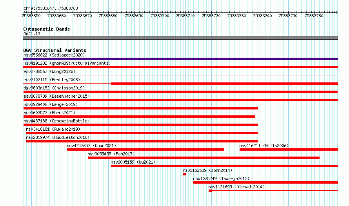This screenshot has height=206, width=349.
Task: Click esv3678739 (Besenbacher2015) label
Action: (x=56, y=96)
